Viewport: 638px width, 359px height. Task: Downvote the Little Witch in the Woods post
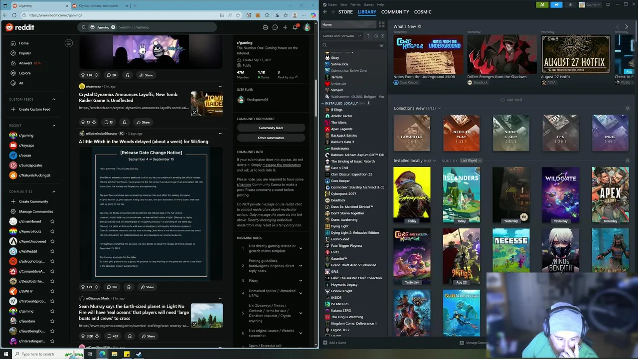coord(97,287)
